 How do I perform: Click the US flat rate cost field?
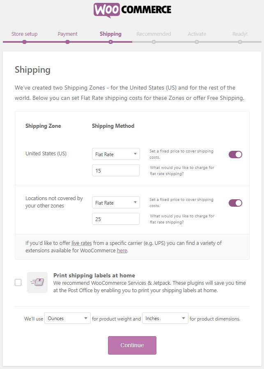[x=116, y=171]
